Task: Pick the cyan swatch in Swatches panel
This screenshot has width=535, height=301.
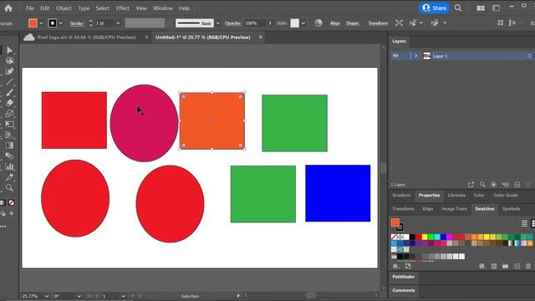Action: [x=437, y=237]
